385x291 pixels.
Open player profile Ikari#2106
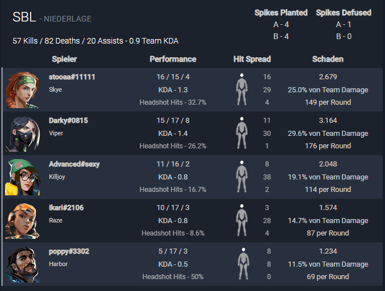(66, 208)
